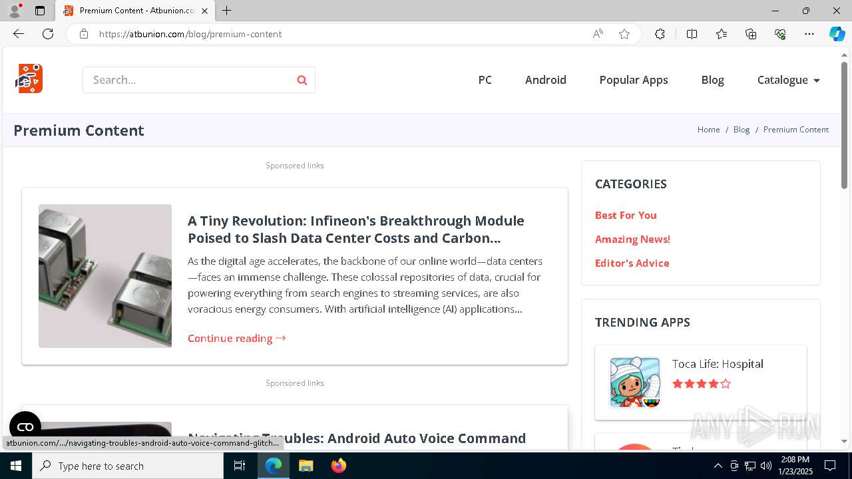The width and height of the screenshot is (852, 479).
Task: Open 'A Tiny Revolution' article title
Action: [x=356, y=229]
